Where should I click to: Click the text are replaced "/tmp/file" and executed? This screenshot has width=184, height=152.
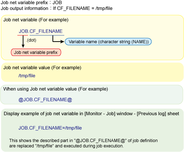click(67, 146)
